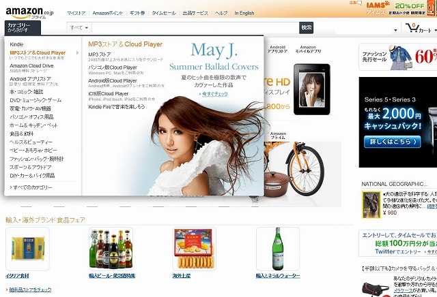The width and height of the screenshot is (437, 297).
Task: Select スポーツ&アウトドア category
Action: (x=30, y=167)
